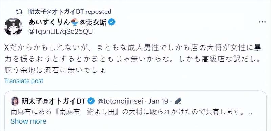Click Translate post link
The height and width of the screenshot is (131, 271).
coord(24,81)
